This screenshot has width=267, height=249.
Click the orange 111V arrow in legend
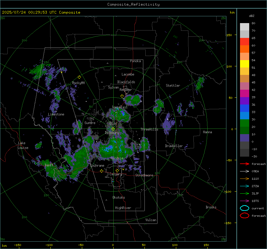(244, 179)
